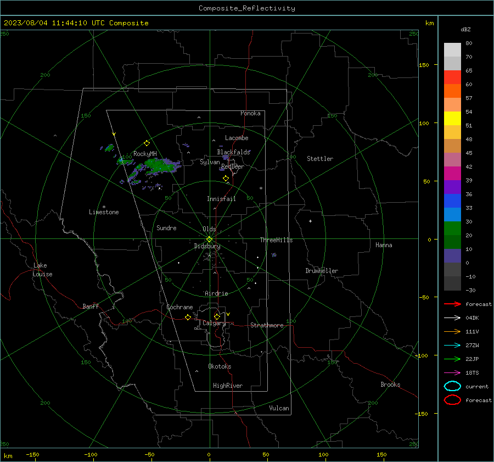Click the Didsbury city label
The height and width of the screenshot is (462, 494).
tap(207, 246)
